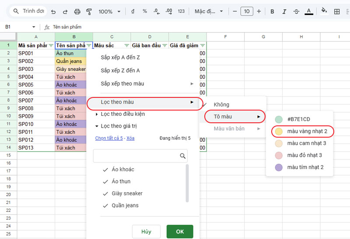Apply currency format (đ) icon
Image resolution: width=350 pixels, height=239 pixels.
pos(133,11)
